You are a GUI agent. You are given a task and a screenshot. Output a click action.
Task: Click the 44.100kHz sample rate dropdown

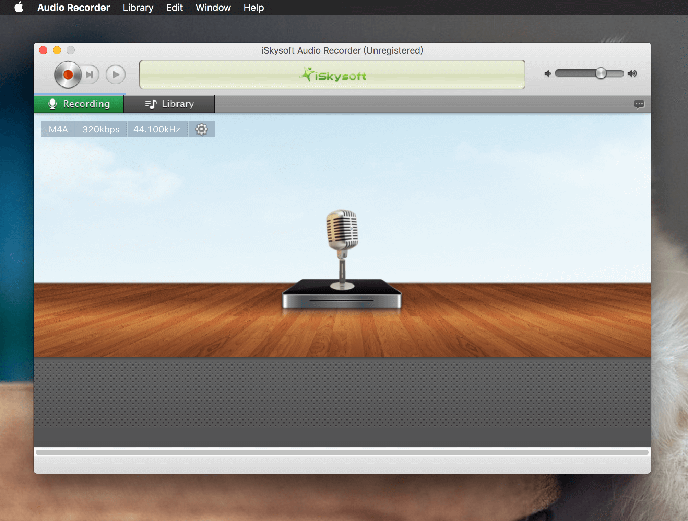tap(155, 129)
